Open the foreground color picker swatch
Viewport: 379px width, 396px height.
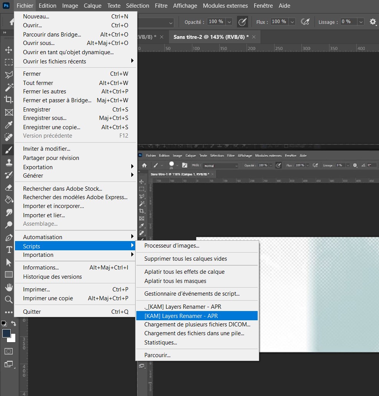pos(6,333)
